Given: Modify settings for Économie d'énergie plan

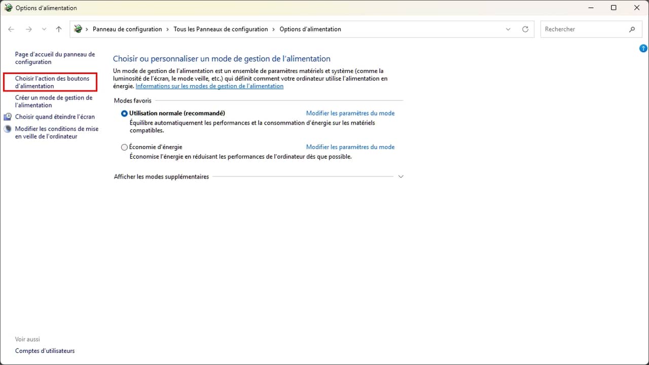Looking at the screenshot, I should [350, 147].
